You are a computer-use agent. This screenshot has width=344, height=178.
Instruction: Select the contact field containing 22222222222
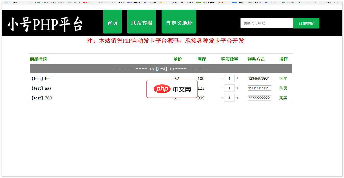259,98
